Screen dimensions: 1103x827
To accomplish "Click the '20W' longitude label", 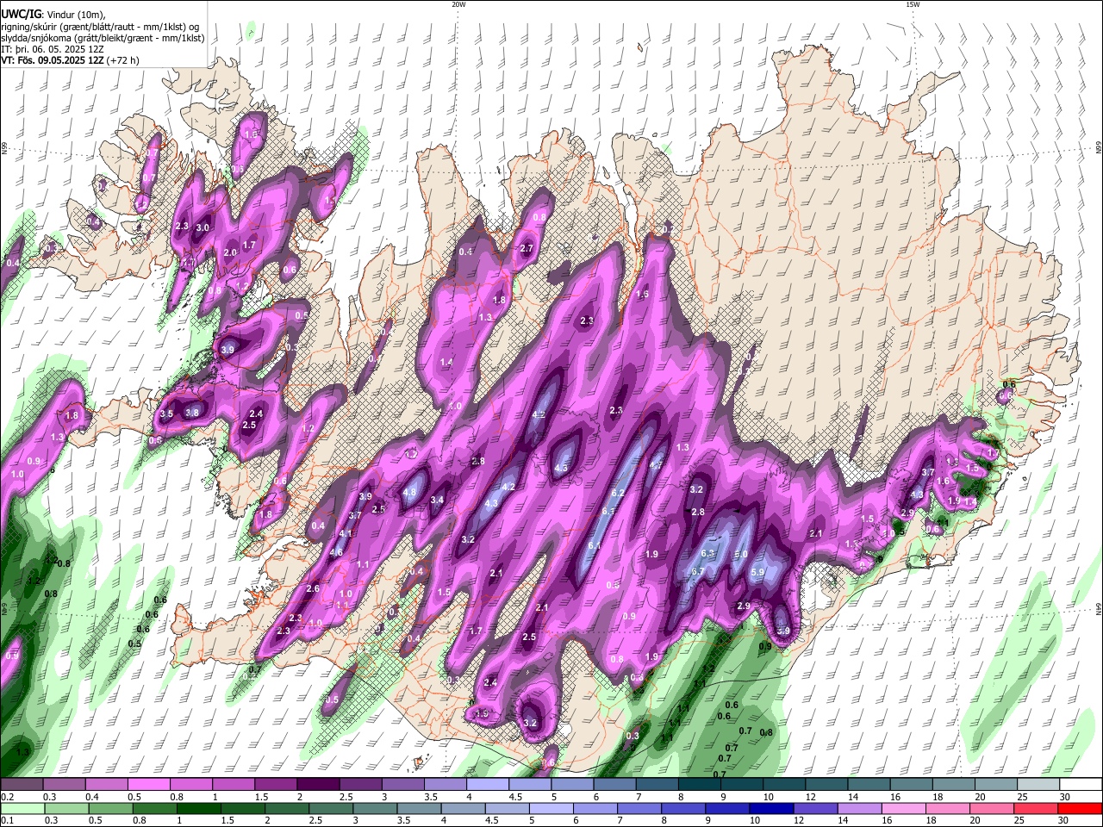I will (x=459, y=4).
